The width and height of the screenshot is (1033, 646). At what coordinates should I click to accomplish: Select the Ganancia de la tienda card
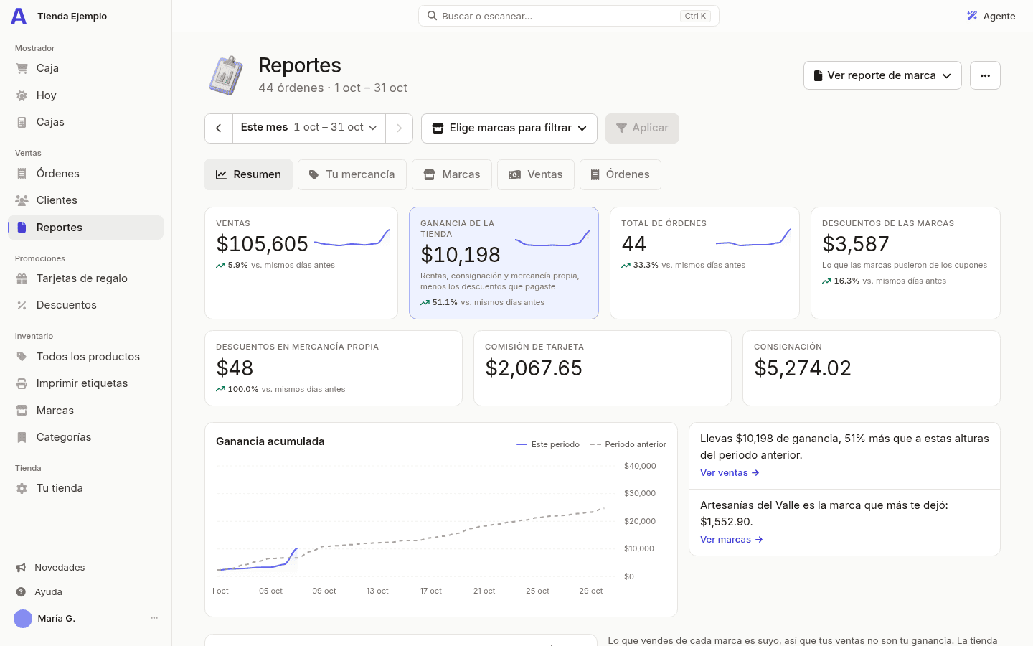504,263
